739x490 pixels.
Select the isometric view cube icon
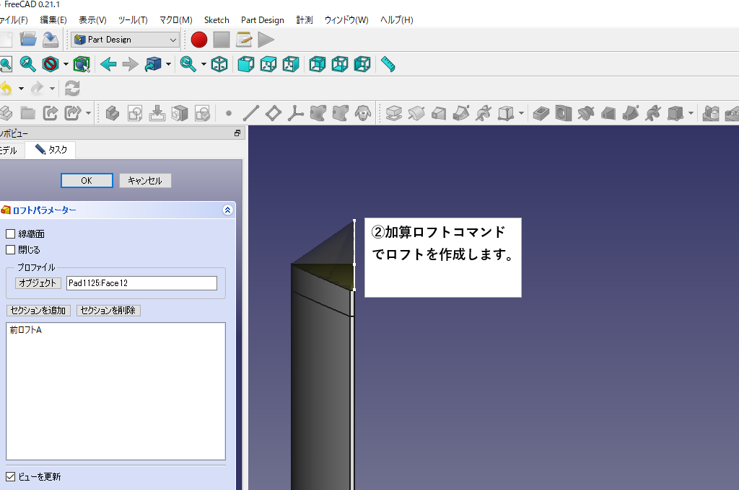[x=220, y=64]
